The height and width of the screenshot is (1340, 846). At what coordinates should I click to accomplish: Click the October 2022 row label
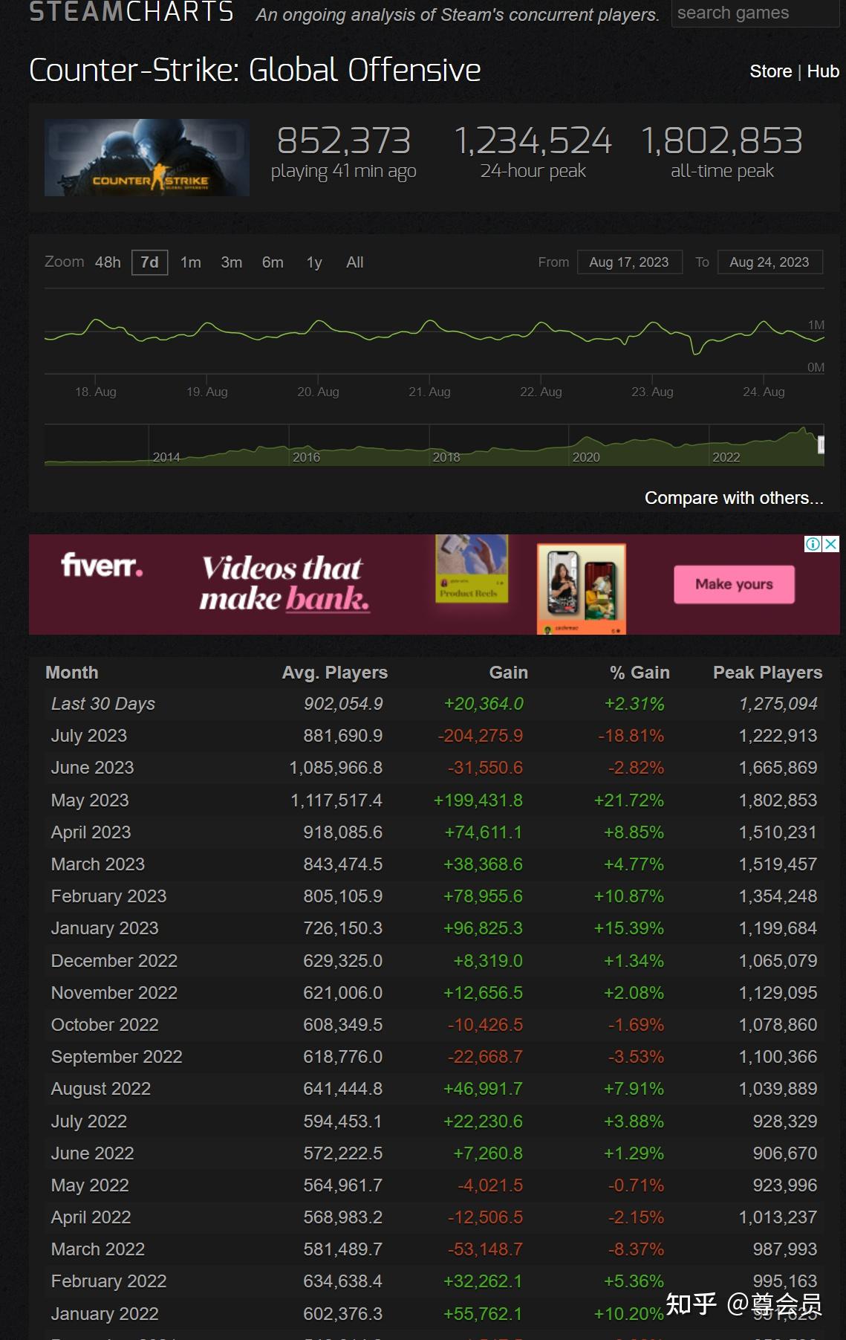click(x=105, y=1025)
